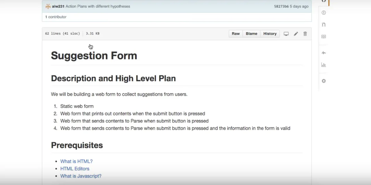371x185 pixels.
Task: Click the alw231 user avatar
Action: 48,6
